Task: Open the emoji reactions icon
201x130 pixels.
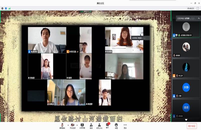Action: pyautogui.click(x=116, y=125)
